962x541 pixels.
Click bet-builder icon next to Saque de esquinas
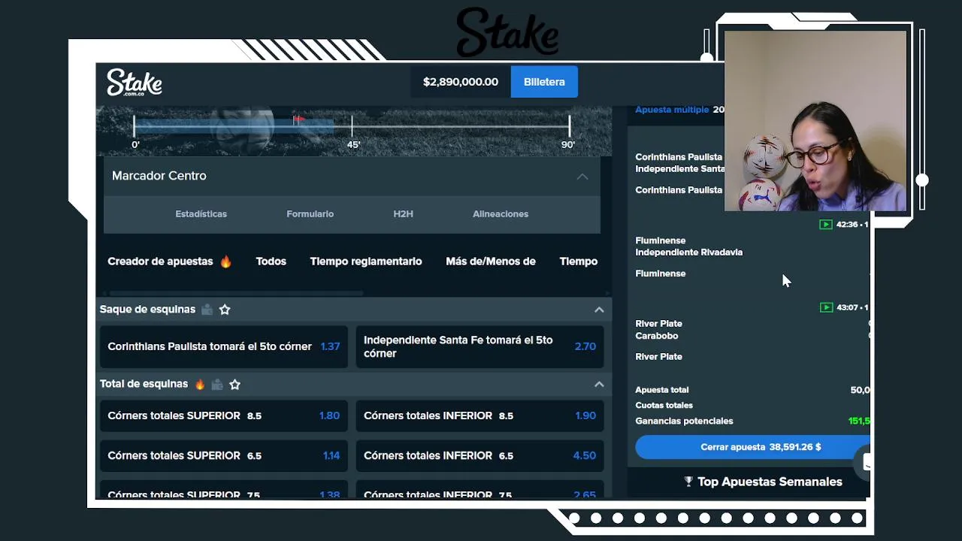[207, 310]
